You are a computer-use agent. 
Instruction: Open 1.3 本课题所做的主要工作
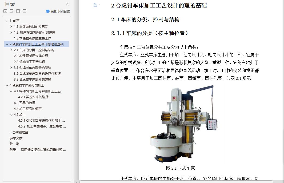click(x=33, y=38)
